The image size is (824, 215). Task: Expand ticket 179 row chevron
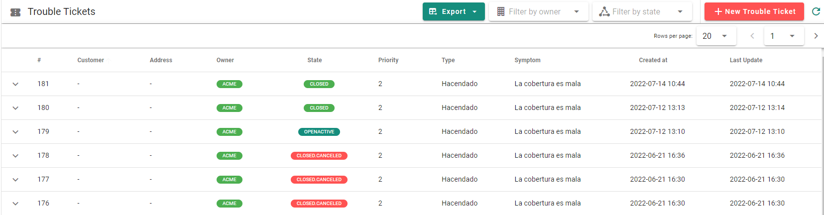[15, 132]
